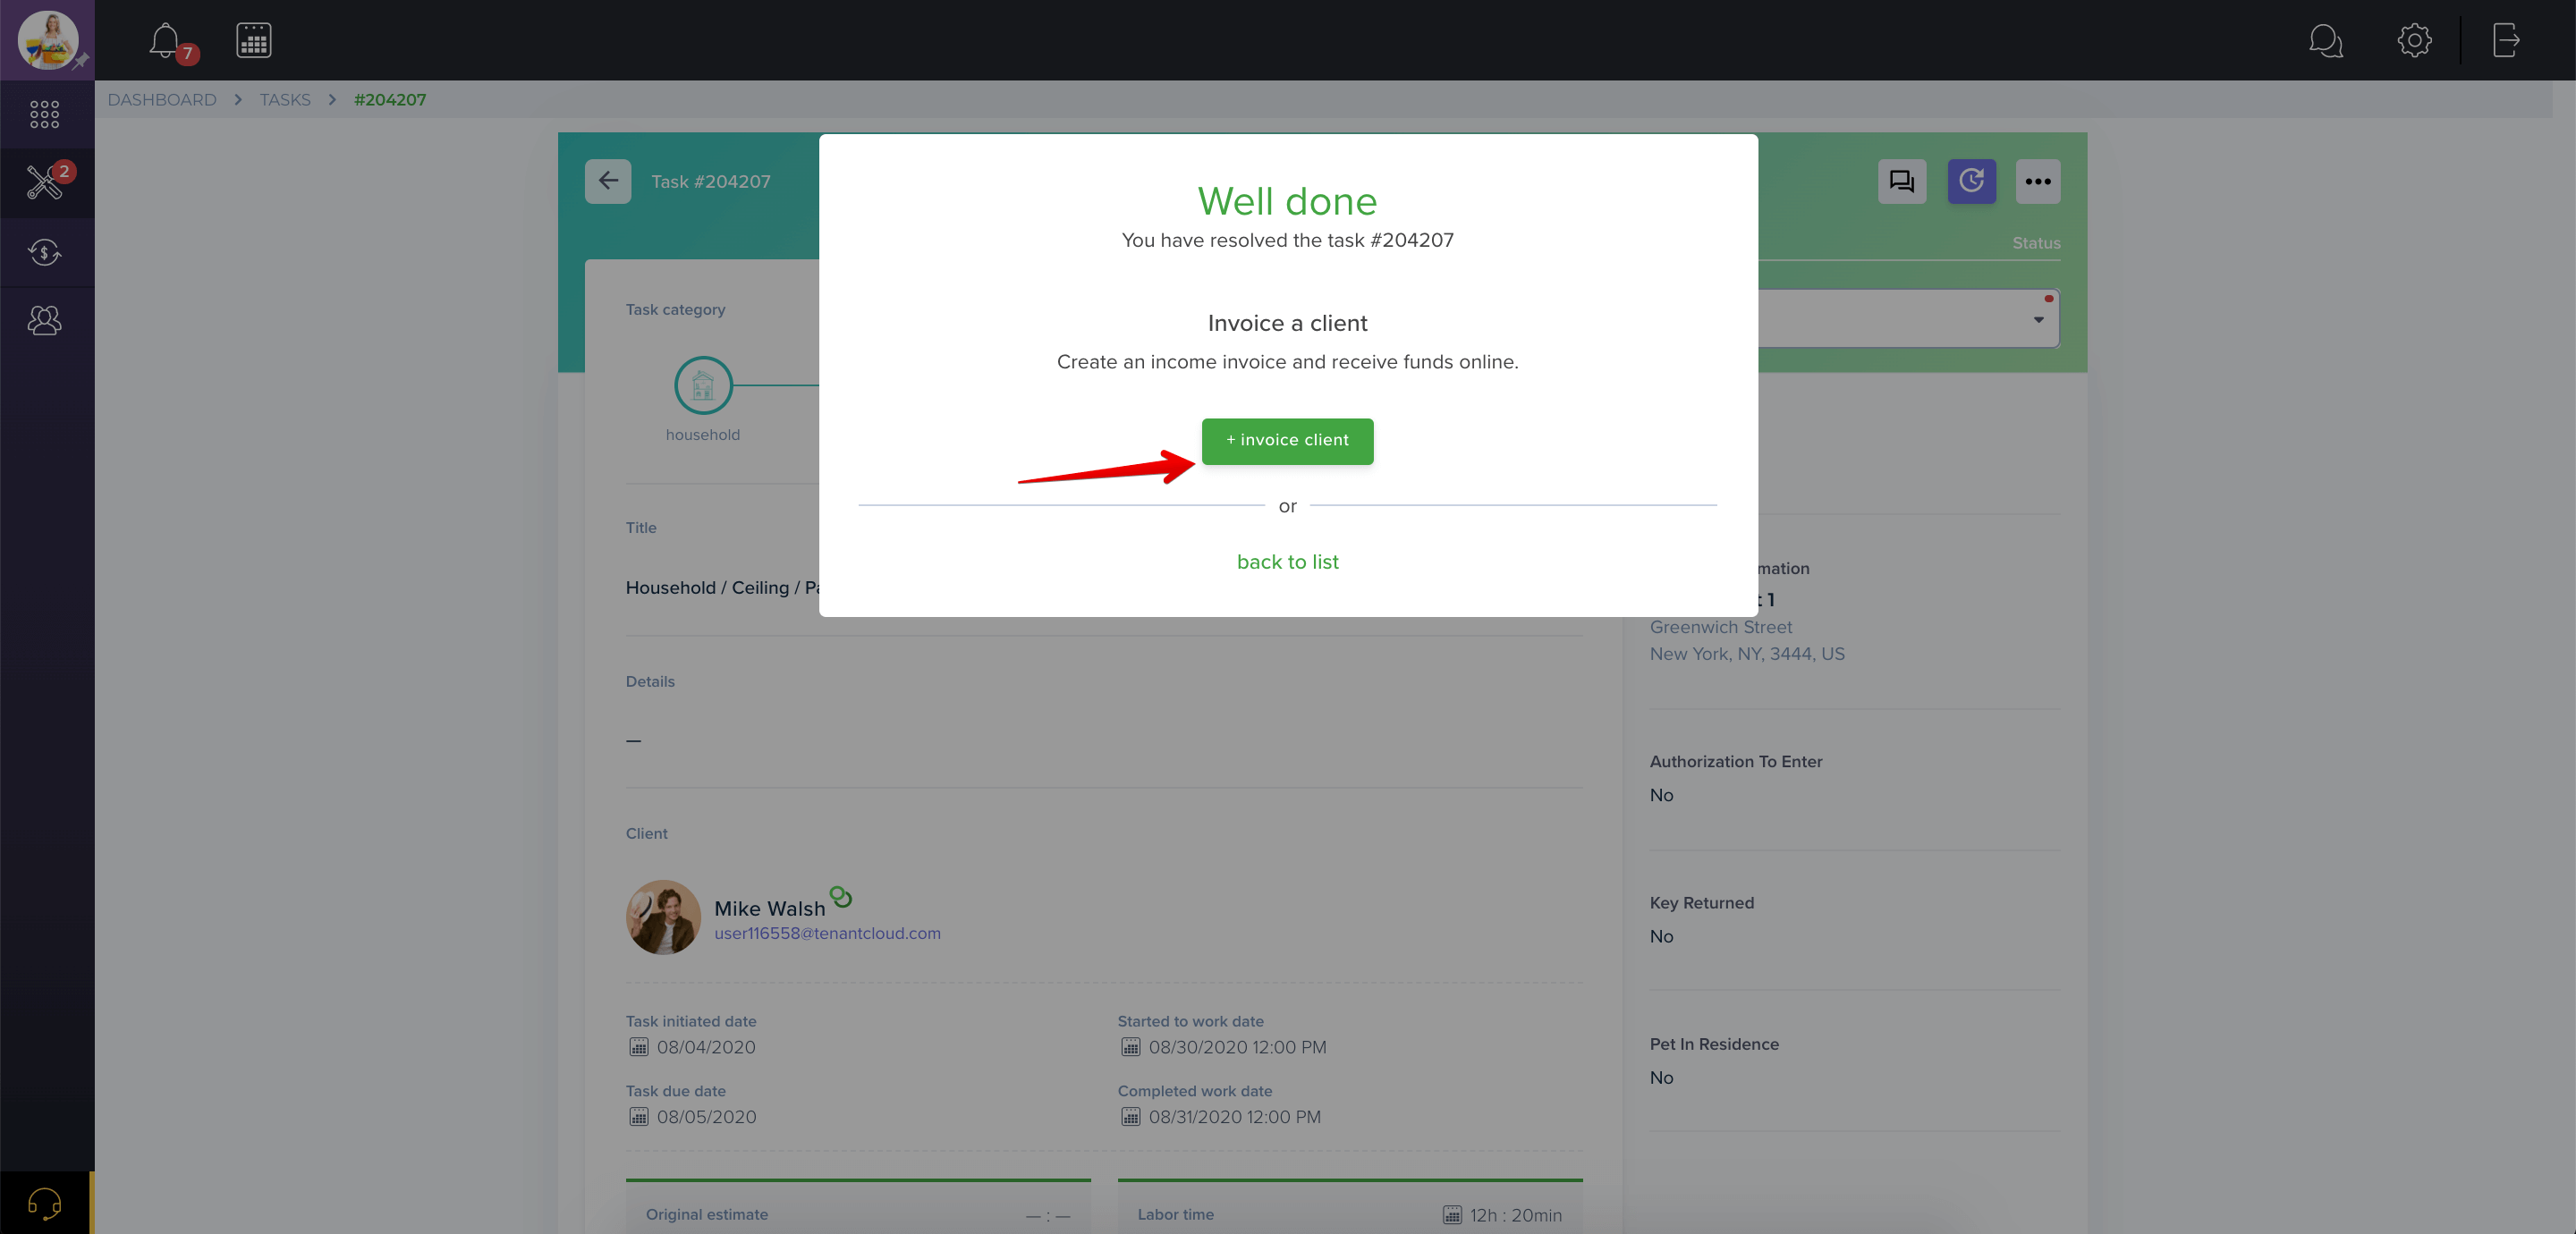
Task: Open the messages chat bubble icon
Action: tap(2326, 40)
